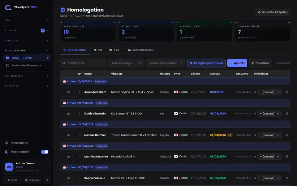The image size is (297, 186).
Task: Click the activity badge showing 4
Action: point(43,30)
